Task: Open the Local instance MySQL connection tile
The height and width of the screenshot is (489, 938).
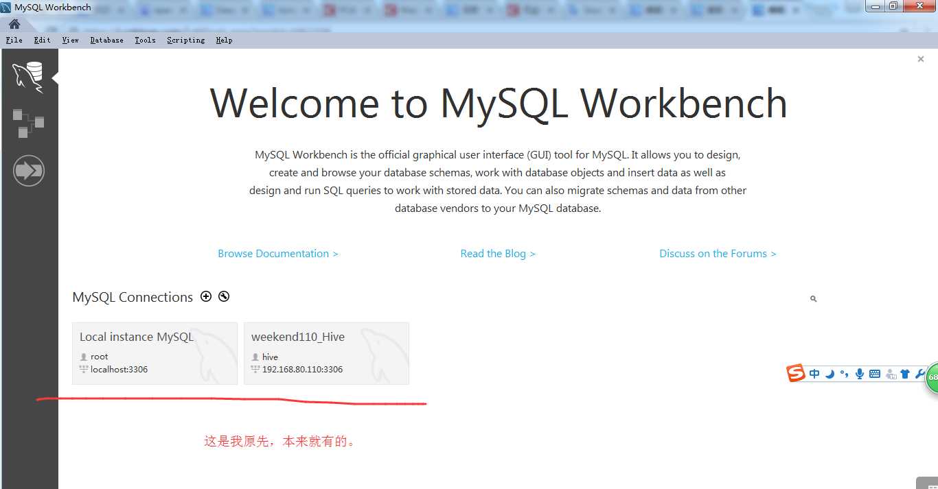Action: [x=155, y=353]
